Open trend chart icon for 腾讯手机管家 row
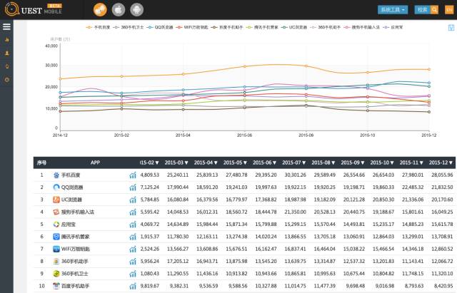The image size is (457, 293). tap(133, 237)
